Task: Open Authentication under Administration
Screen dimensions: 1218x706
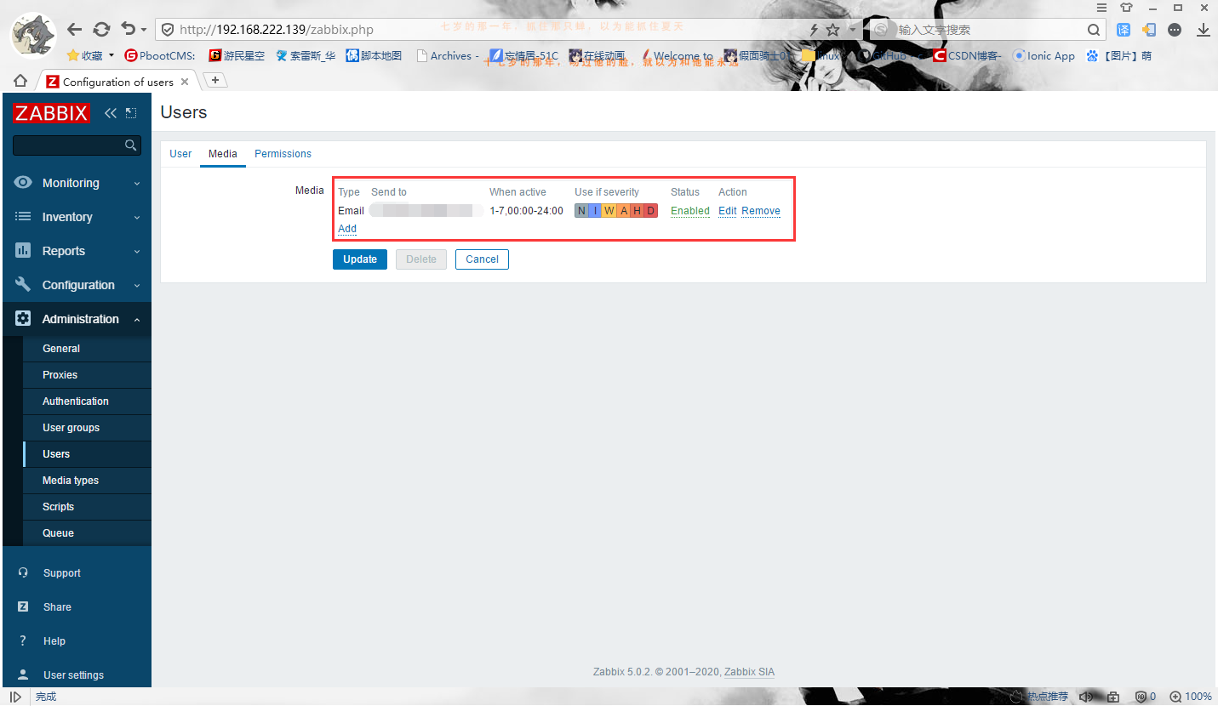Action: (87, 401)
